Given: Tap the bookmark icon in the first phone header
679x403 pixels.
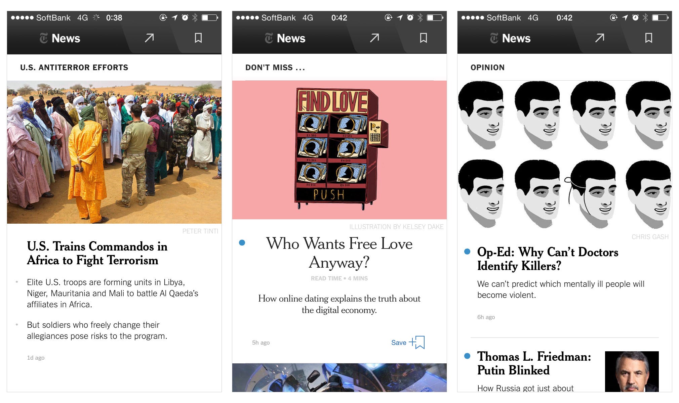Looking at the screenshot, I should coord(198,38).
